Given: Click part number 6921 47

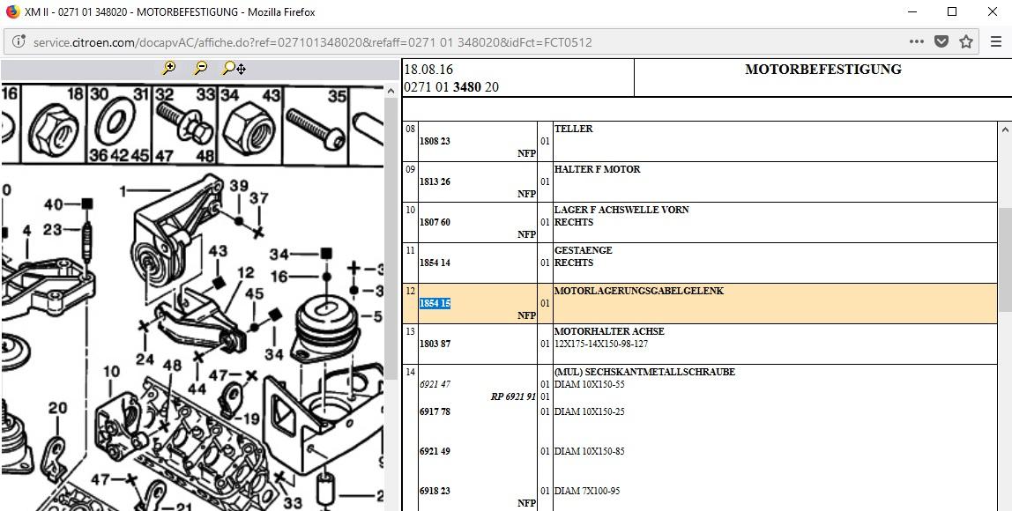Looking at the screenshot, I should pyautogui.click(x=435, y=384).
